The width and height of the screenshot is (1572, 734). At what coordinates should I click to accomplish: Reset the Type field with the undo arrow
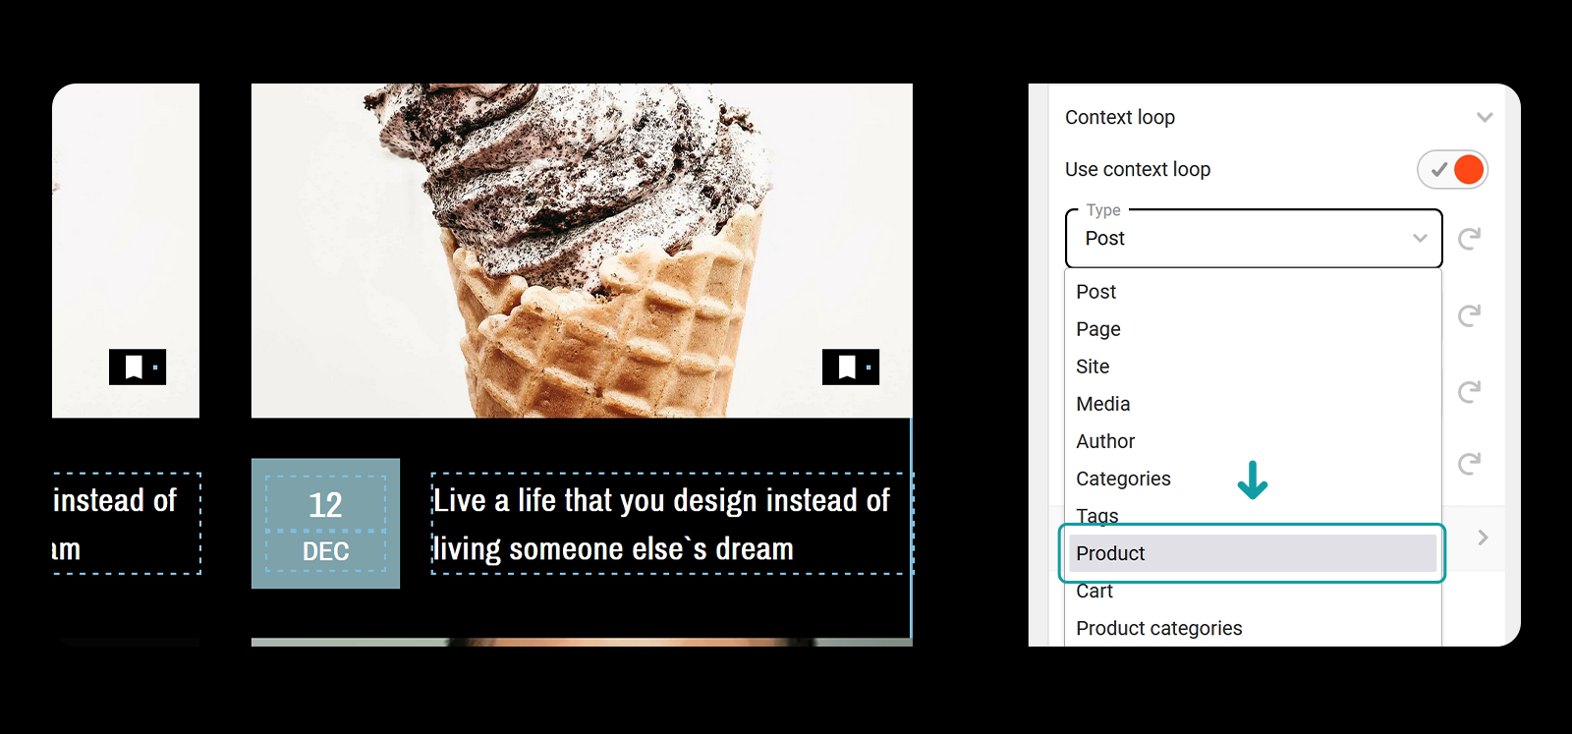(x=1469, y=239)
